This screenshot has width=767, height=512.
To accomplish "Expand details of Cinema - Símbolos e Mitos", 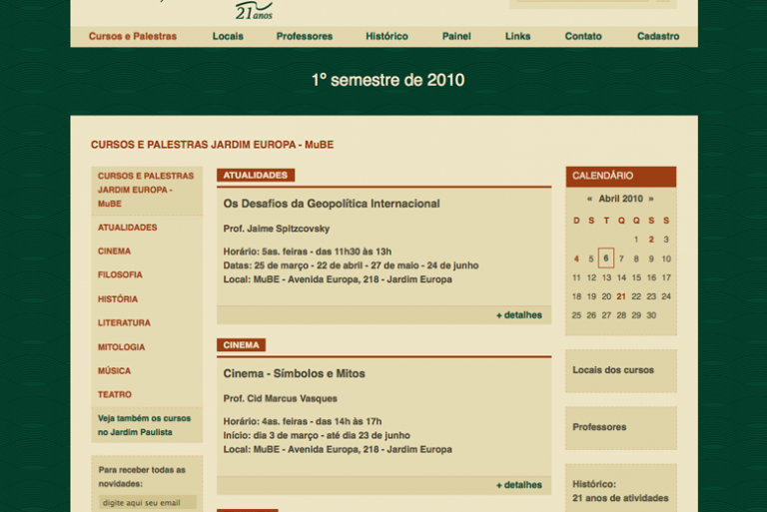I will (518, 486).
